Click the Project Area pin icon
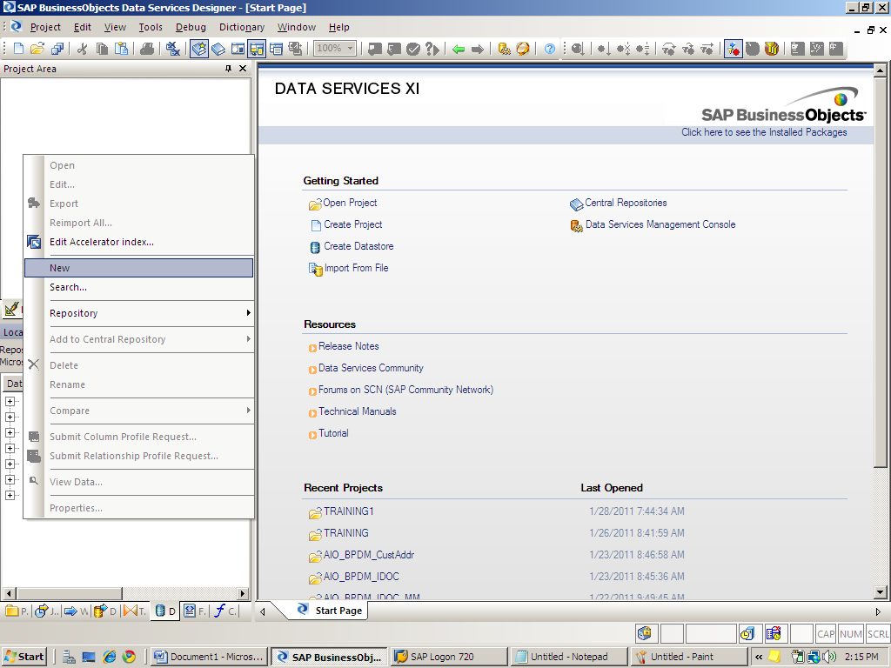The height and width of the screenshot is (668, 891). coord(229,69)
